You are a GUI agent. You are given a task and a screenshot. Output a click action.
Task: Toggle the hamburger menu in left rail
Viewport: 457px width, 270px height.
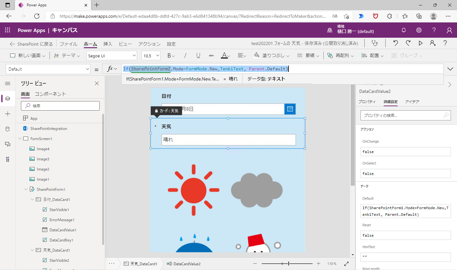point(8,83)
